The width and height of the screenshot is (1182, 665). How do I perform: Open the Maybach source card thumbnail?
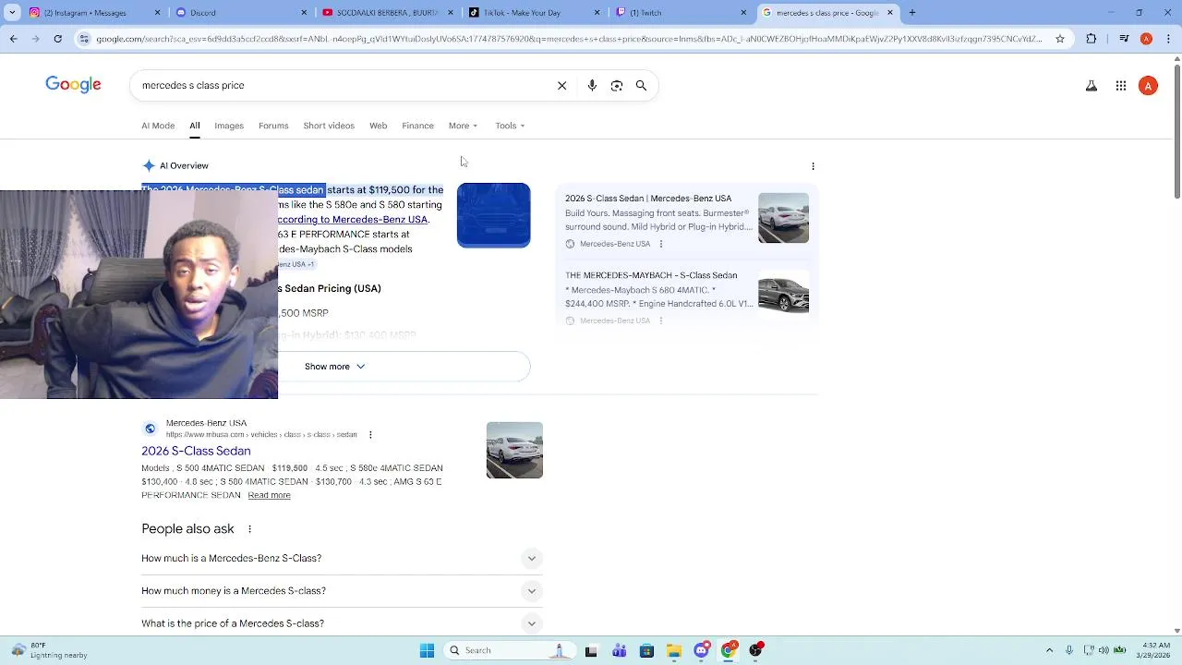pos(783,295)
